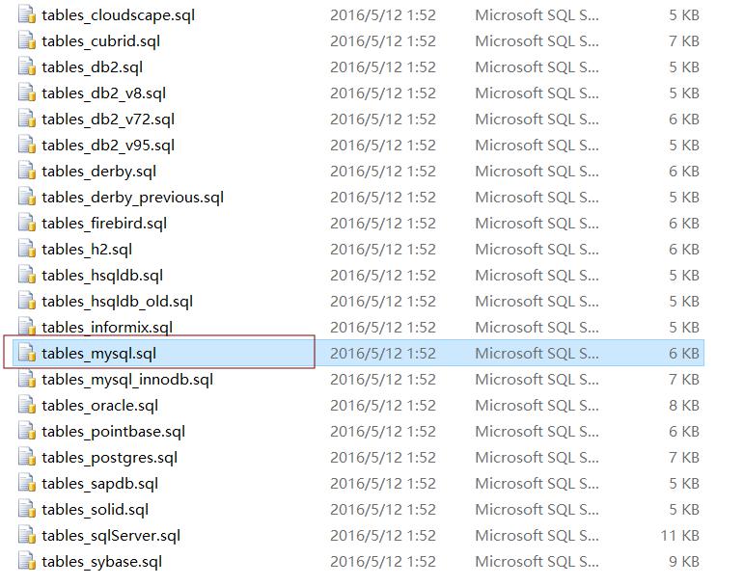Click the file icon of tables_db2_v8.sql
The width and height of the screenshot is (744, 585).
27,93
